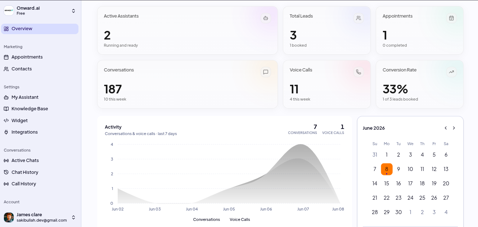This screenshot has width=478, height=227.
Task: Select June 17 in the calendar
Action: (x=410, y=184)
